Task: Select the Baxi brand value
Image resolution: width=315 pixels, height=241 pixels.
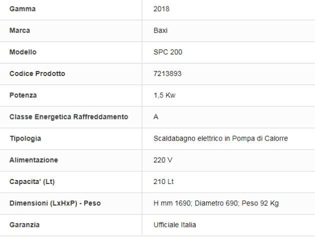Action: click(x=160, y=30)
